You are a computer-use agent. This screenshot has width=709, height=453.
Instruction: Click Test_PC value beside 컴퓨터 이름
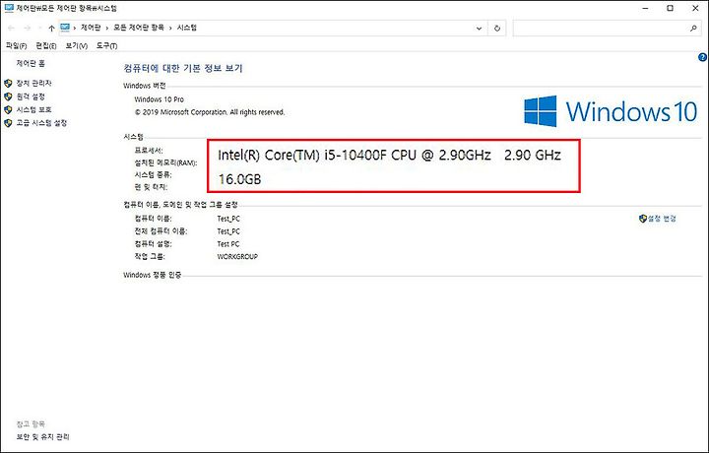pos(228,219)
